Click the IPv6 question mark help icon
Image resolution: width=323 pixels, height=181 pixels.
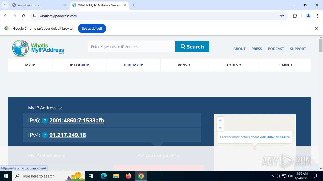point(45,121)
